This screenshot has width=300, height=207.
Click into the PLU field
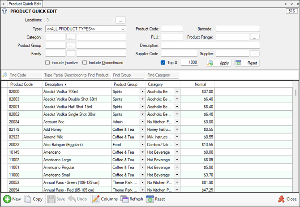172,37
